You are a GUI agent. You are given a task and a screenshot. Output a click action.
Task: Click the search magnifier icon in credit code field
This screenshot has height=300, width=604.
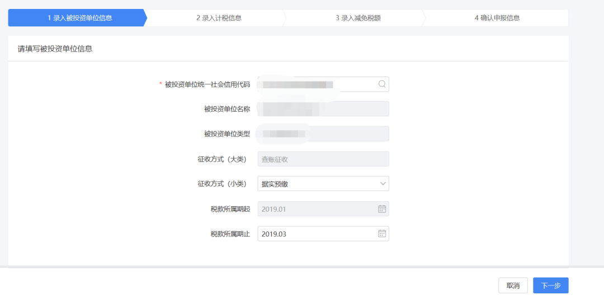coord(382,84)
